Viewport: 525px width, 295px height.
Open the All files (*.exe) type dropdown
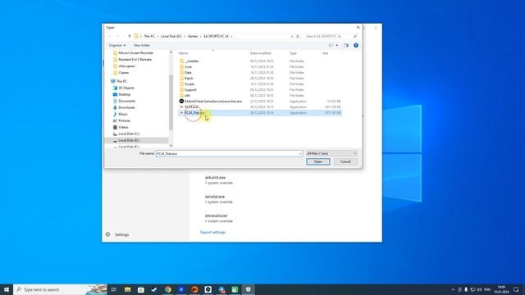pyautogui.click(x=331, y=153)
